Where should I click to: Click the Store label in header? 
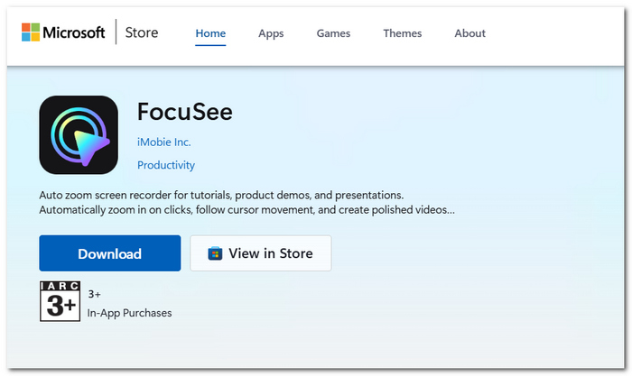[x=142, y=32]
